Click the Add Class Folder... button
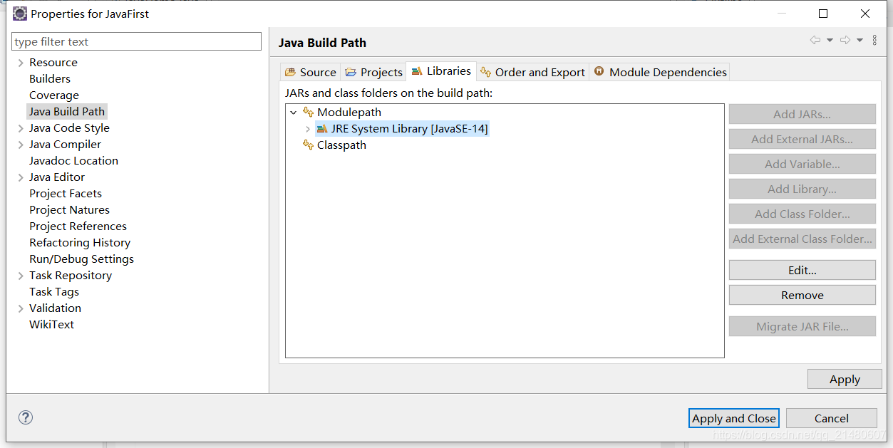The height and width of the screenshot is (448, 893). [802, 214]
